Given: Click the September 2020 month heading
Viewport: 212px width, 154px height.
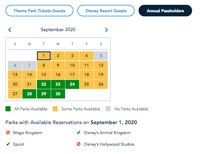Looking at the screenshot, I should click(58, 30).
